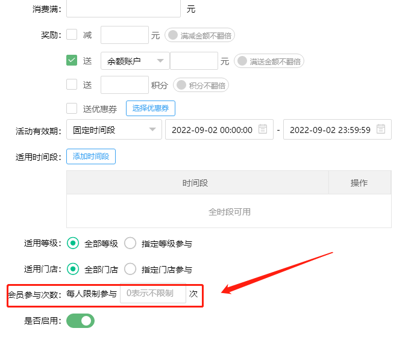
Task: Toggle the 积分不翻倍 switch
Action: pyautogui.click(x=201, y=85)
